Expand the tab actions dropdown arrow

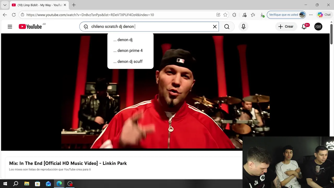[5, 5]
